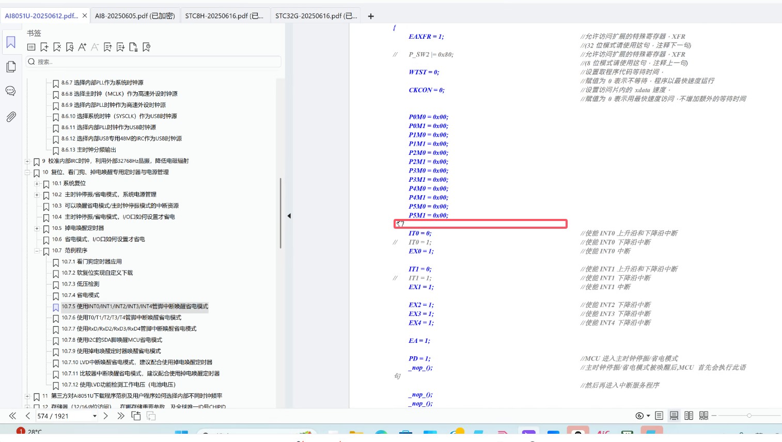Click the bookmark list options icon
The height and width of the screenshot is (442, 782).
[x=31, y=48]
